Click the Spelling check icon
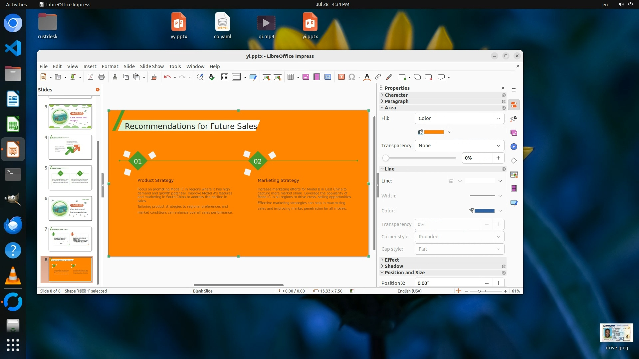The image size is (639, 359). pos(212,77)
